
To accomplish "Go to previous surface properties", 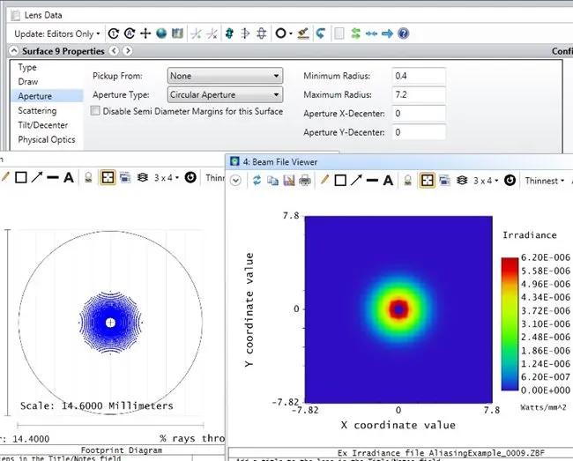I will pyautogui.click(x=114, y=51).
